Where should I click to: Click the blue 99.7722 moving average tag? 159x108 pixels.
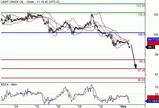click(x=153, y=39)
